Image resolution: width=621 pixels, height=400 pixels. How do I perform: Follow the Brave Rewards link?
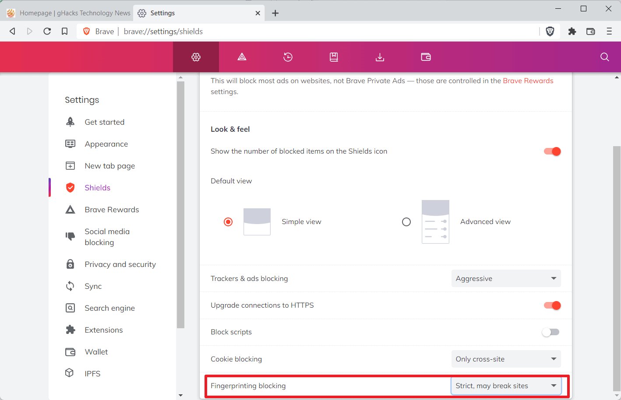(528, 81)
